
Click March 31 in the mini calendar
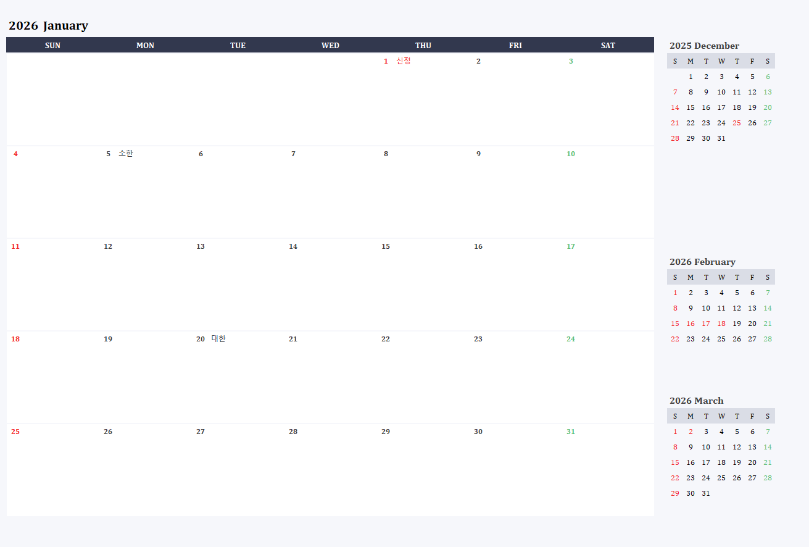(x=706, y=493)
